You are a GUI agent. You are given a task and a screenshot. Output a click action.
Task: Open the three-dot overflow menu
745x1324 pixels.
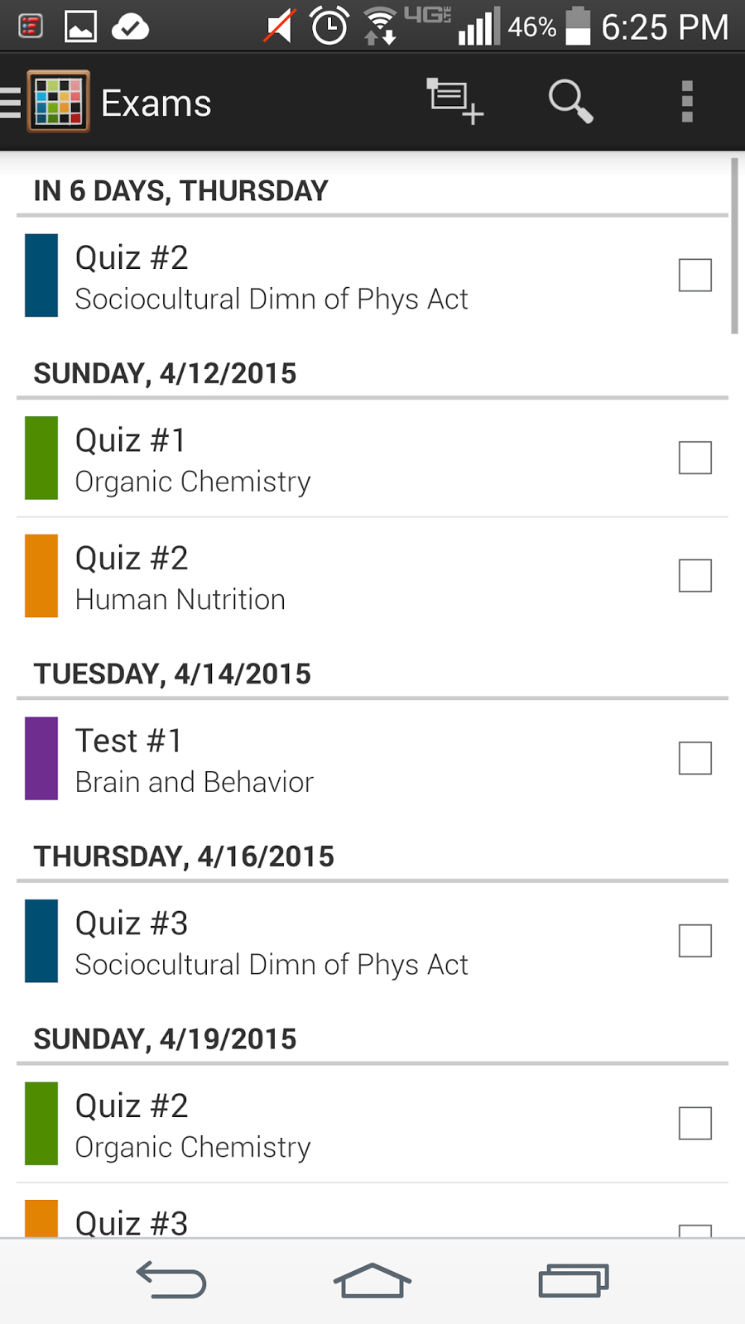click(687, 102)
